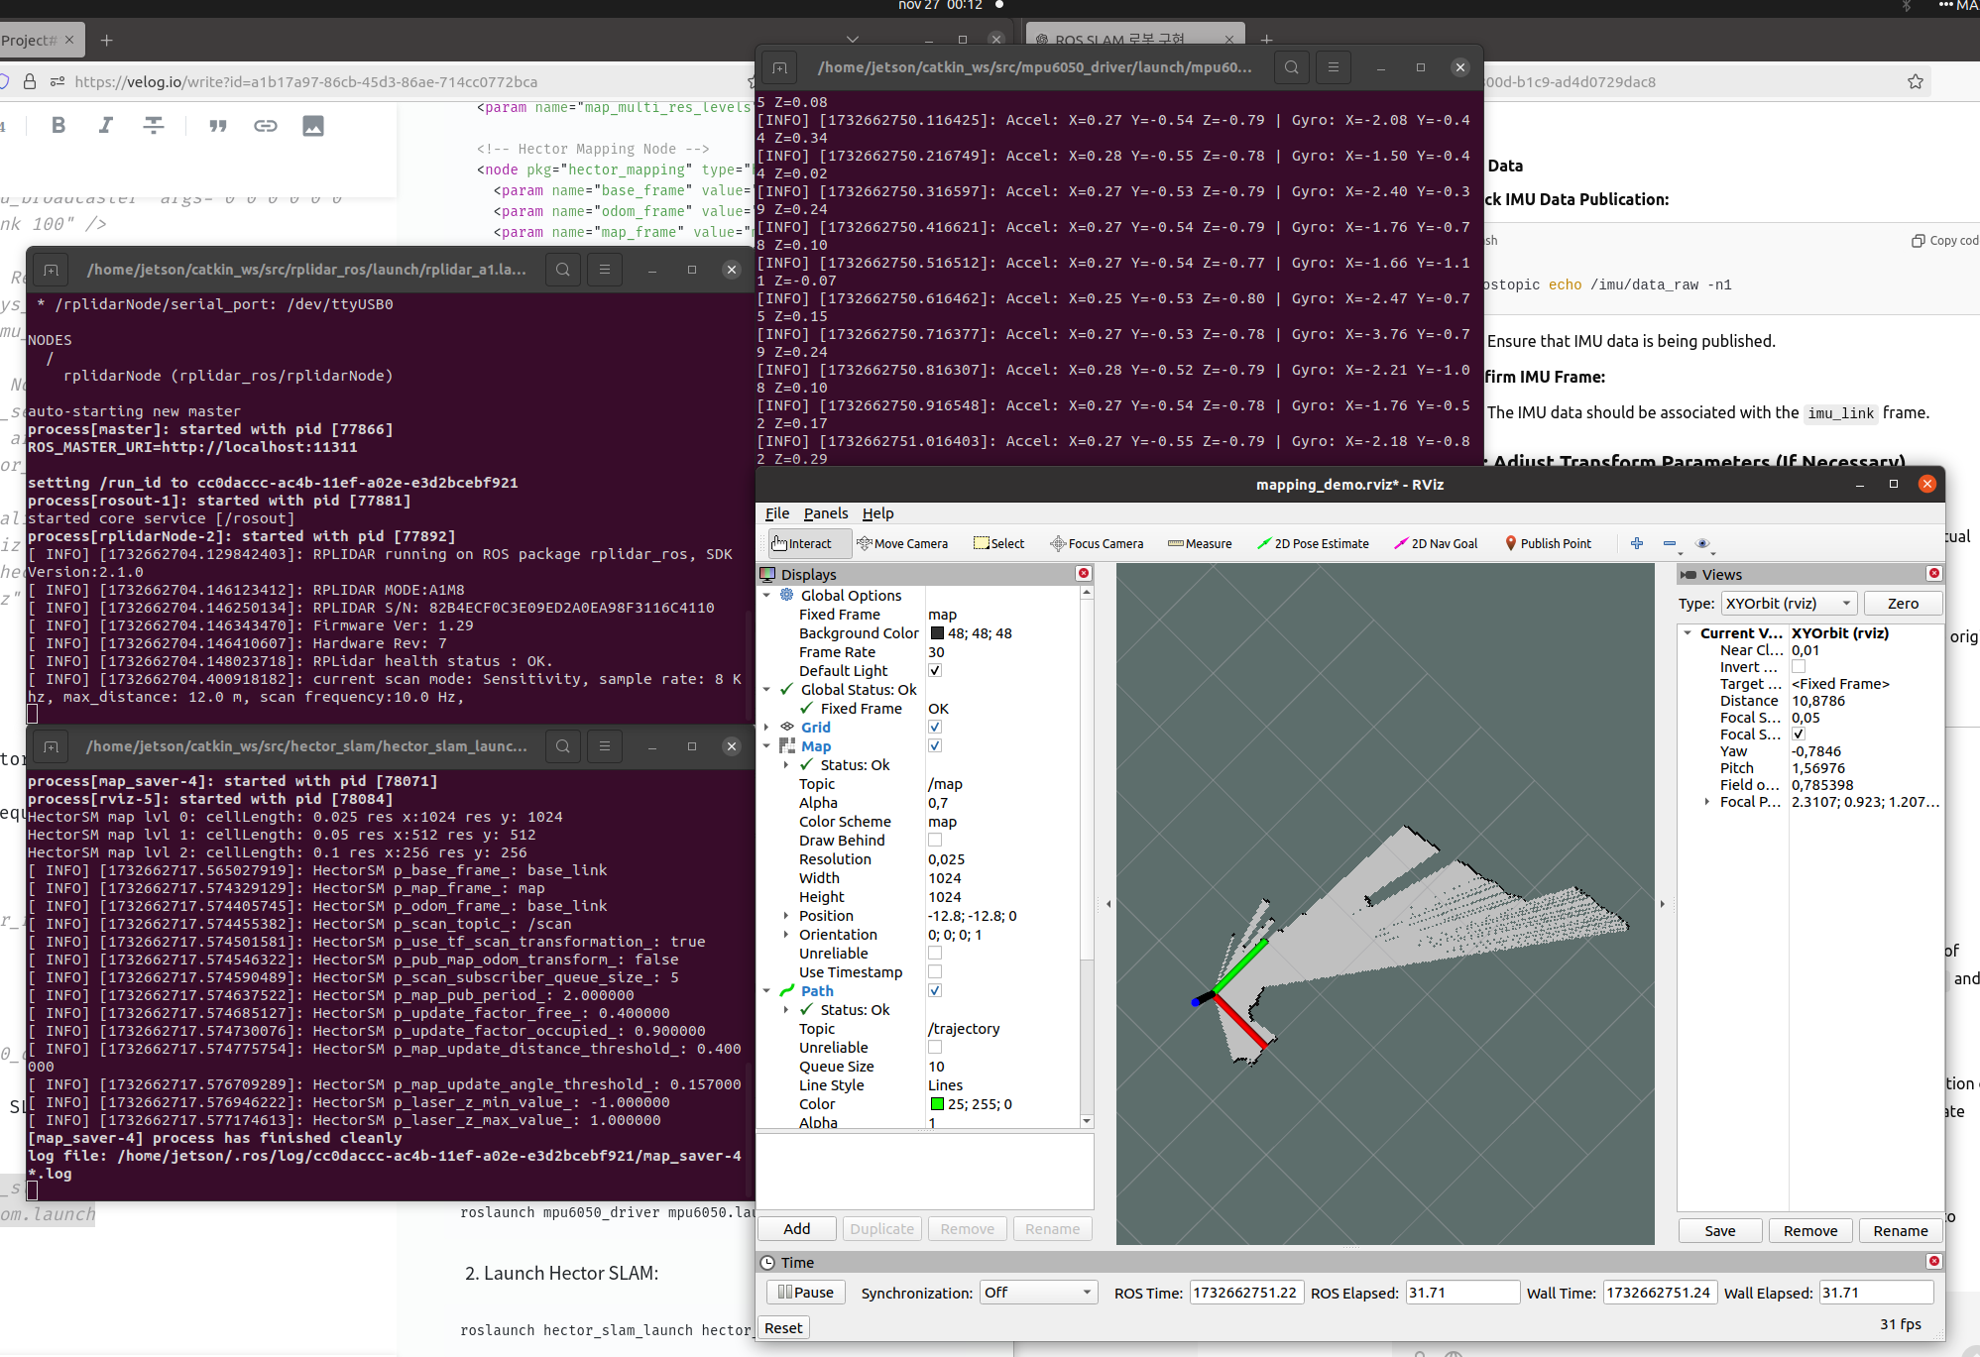Viewport: 1980px width, 1357px height.
Task: Expand the Grid display tree item
Action: click(x=767, y=728)
